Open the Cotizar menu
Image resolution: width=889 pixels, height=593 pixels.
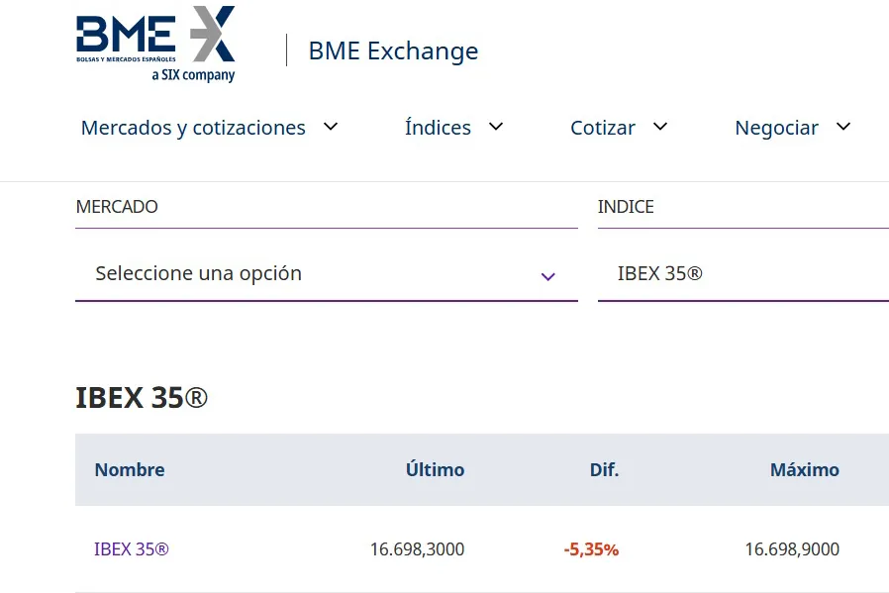pos(601,127)
